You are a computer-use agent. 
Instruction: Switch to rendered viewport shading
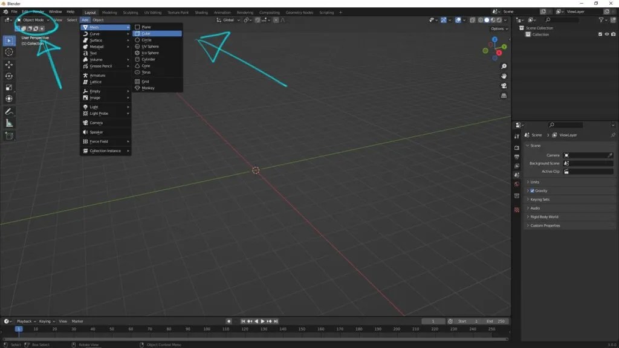(498, 20)
